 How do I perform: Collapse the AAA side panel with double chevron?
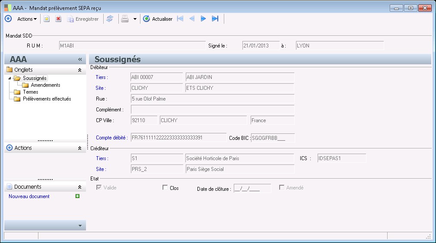pyautogui.click(x=80, y=60)
